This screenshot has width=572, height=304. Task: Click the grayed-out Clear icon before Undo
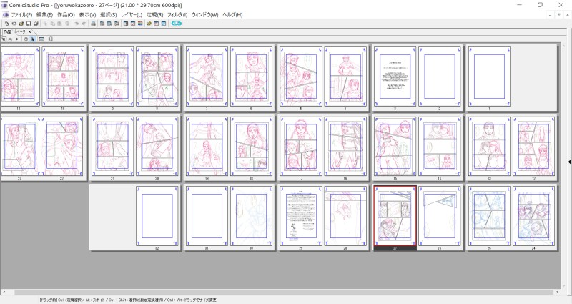point(66,24)
